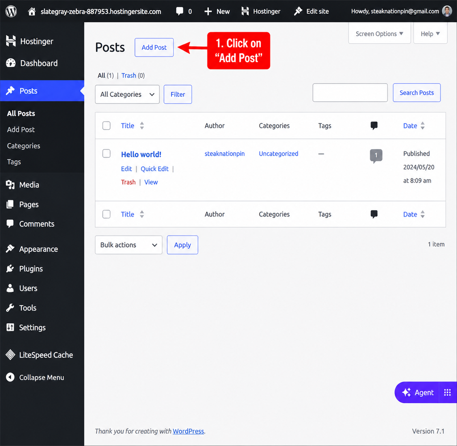Open the Agent apps grid icon
457x446 pixels.
tap(447, 393)
